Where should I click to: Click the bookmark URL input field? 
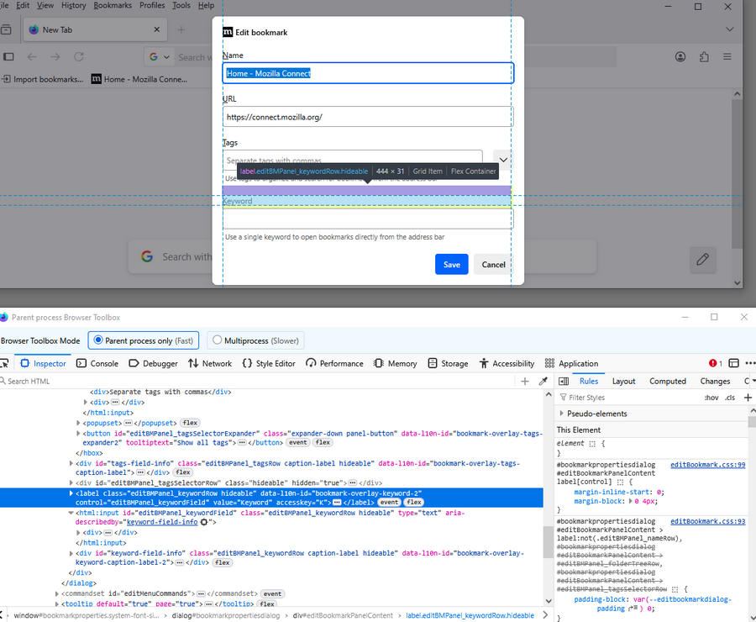tap(367, 117)
